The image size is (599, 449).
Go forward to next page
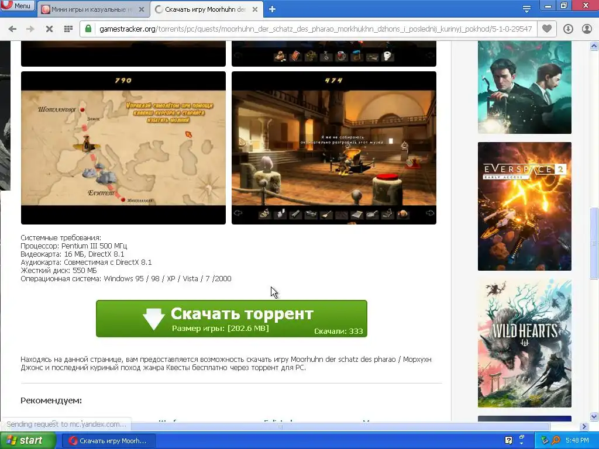(x=30, y=29)
